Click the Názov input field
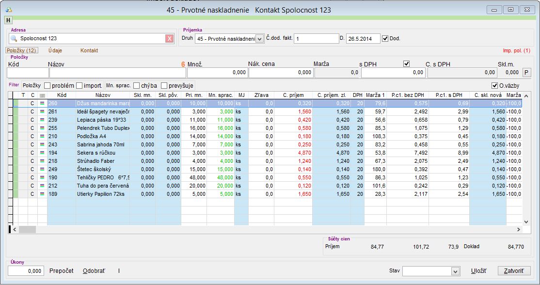The image size is (540, 285). coord(117,72)
